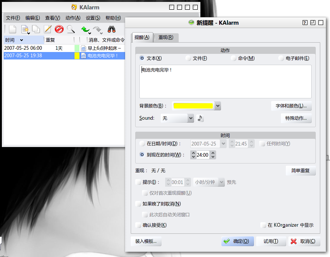Click the 字体和颜色(L)... button
330x257 pixels.
pos(291,106)
